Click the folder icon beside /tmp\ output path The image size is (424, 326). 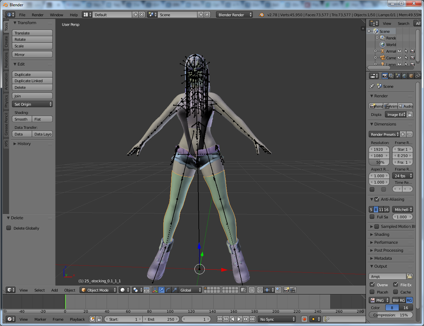pyautogui.click(x=410, y=276)
